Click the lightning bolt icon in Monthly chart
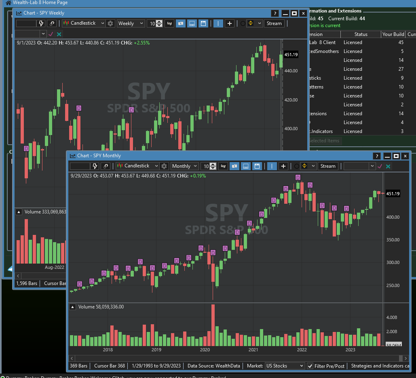 95,166
